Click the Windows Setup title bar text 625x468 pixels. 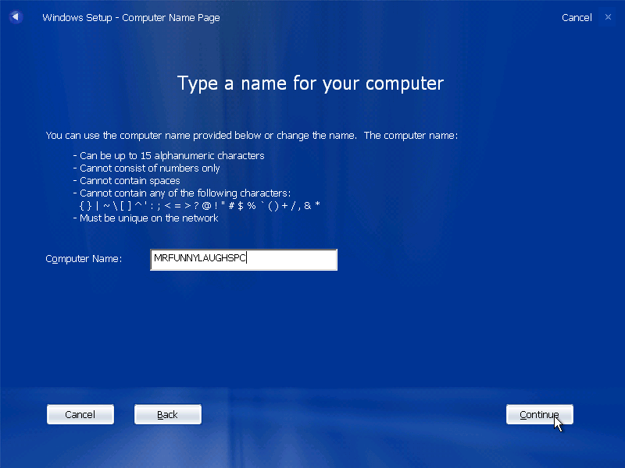(130, 16)
